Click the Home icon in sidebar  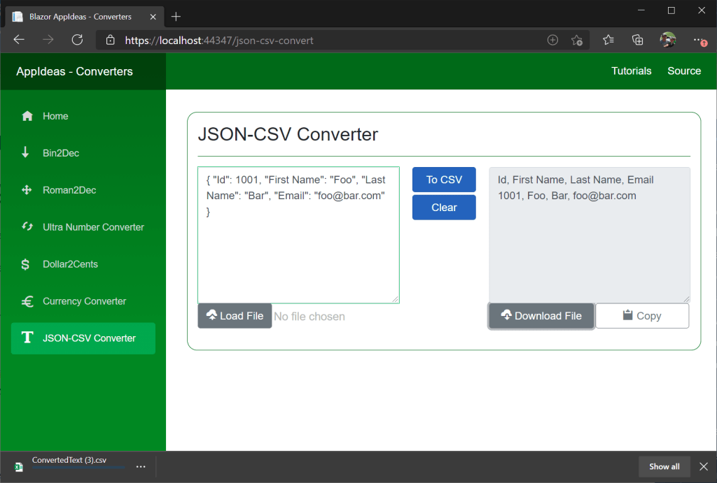[x=27, y=116]
